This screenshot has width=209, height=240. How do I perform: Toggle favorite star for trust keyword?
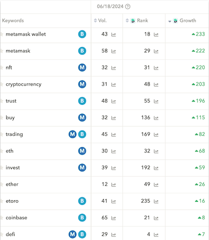(2, 101)
